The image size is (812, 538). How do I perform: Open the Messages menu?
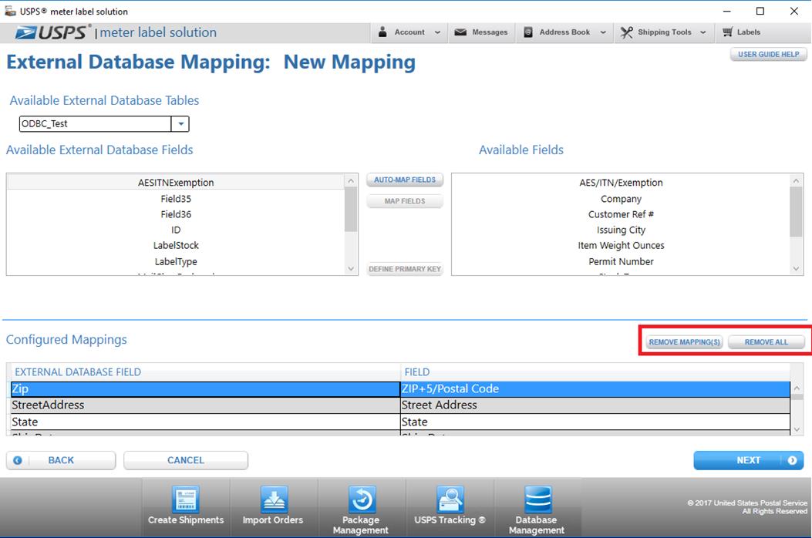[x=482, y=32]
